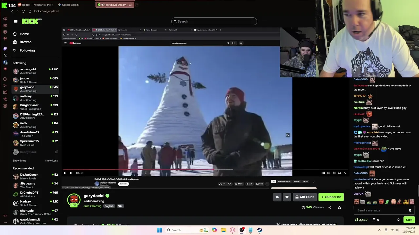
Task: Click garydavid live avatar
Action: coord(74,200)
